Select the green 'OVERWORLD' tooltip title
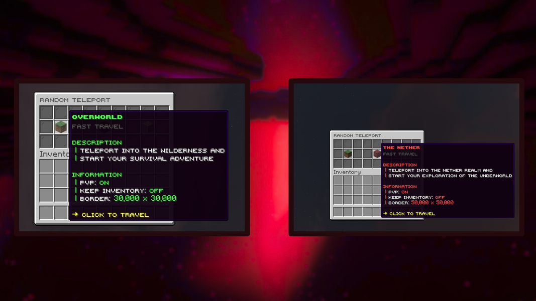This screenshot has height=301, width=536. (x=97, y=117)
